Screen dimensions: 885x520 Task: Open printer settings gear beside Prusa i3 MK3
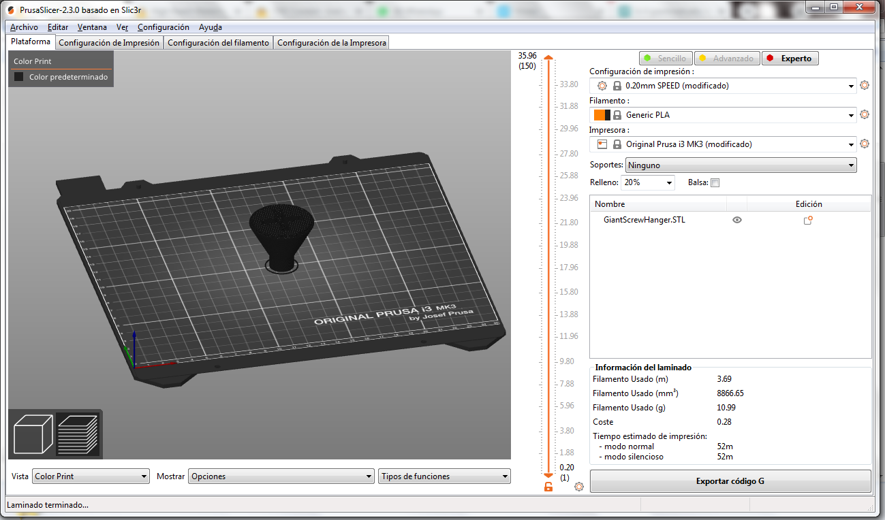(865, 144)
